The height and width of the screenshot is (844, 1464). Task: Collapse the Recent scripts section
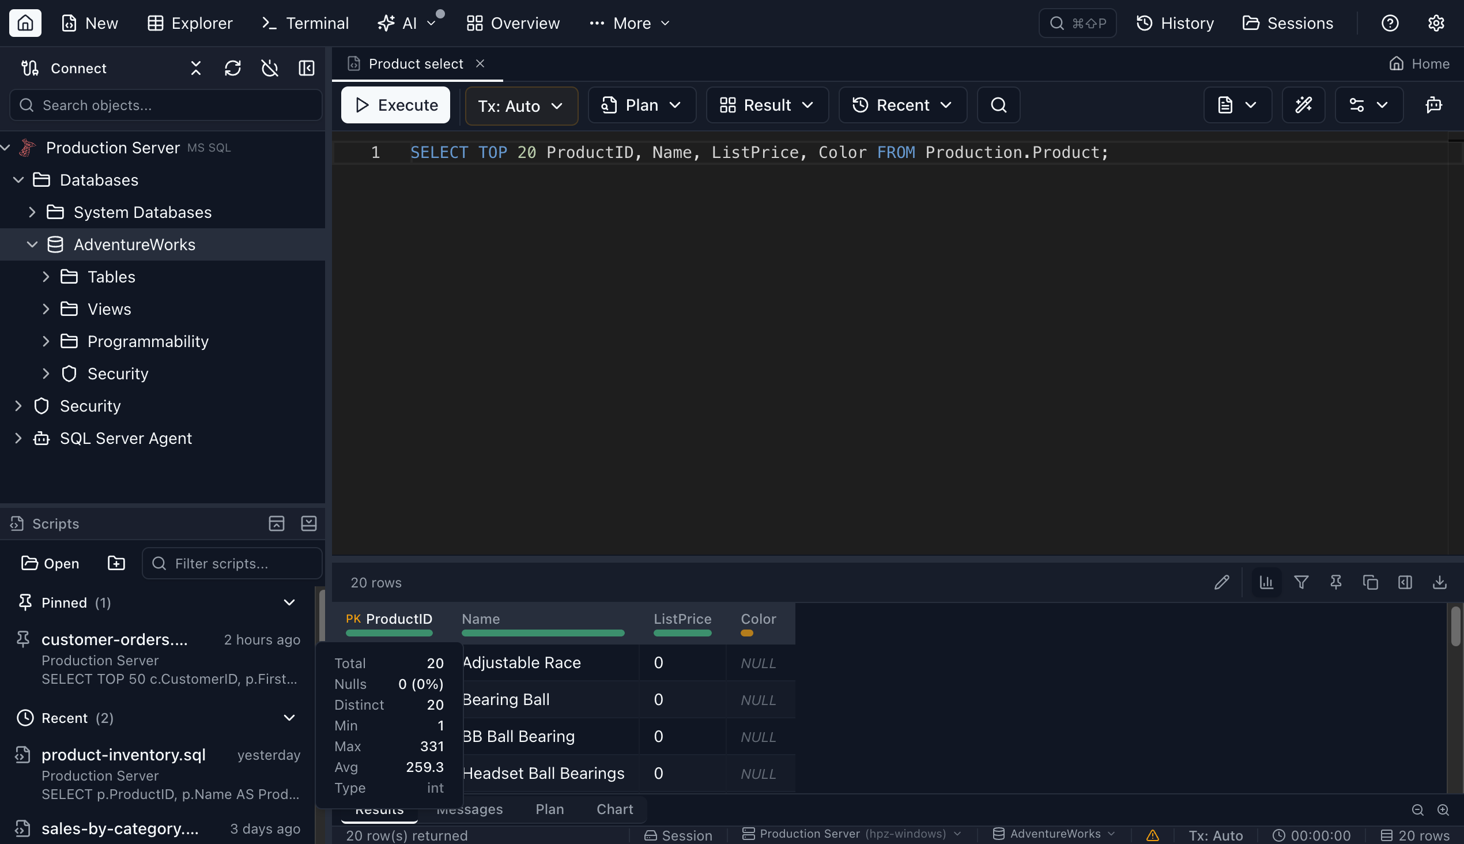coord(289,718)
